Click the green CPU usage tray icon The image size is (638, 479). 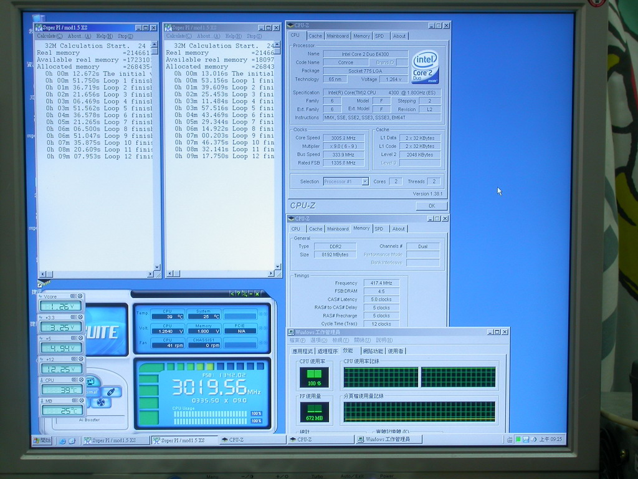pos(518,440)
